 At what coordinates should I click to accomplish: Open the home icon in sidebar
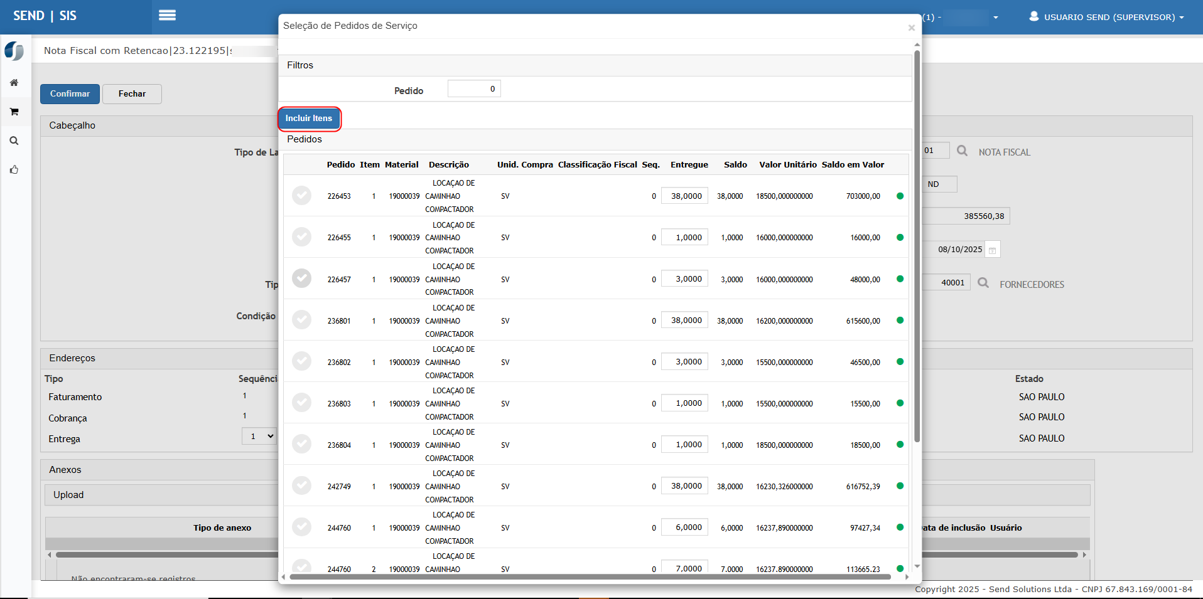click(x=14, y=83)
